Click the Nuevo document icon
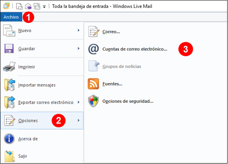 [x=9, y=31]
